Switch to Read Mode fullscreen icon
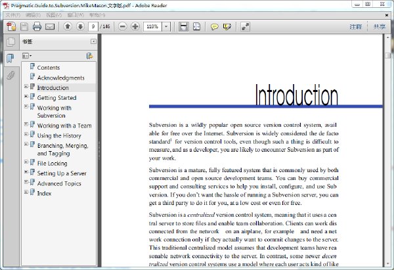 pos(245,26)
